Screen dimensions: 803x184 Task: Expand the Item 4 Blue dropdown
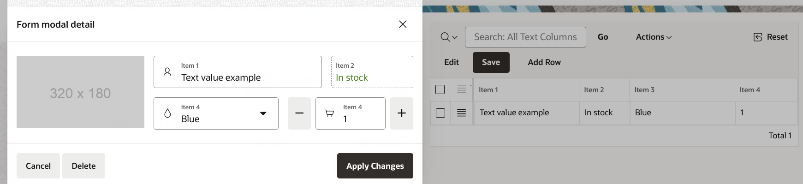coord(216,113)
